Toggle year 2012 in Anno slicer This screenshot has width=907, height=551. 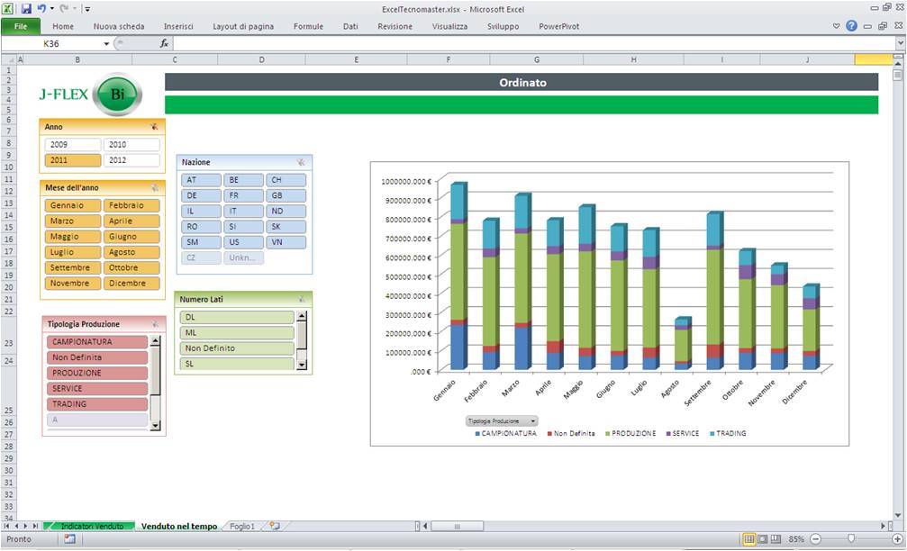point(132,160)
